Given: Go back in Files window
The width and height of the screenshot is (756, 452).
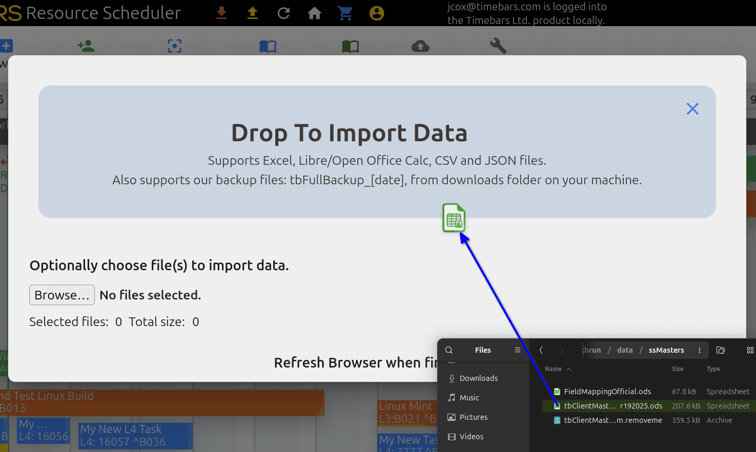Looking at the screenshot, I should [541, 350].
